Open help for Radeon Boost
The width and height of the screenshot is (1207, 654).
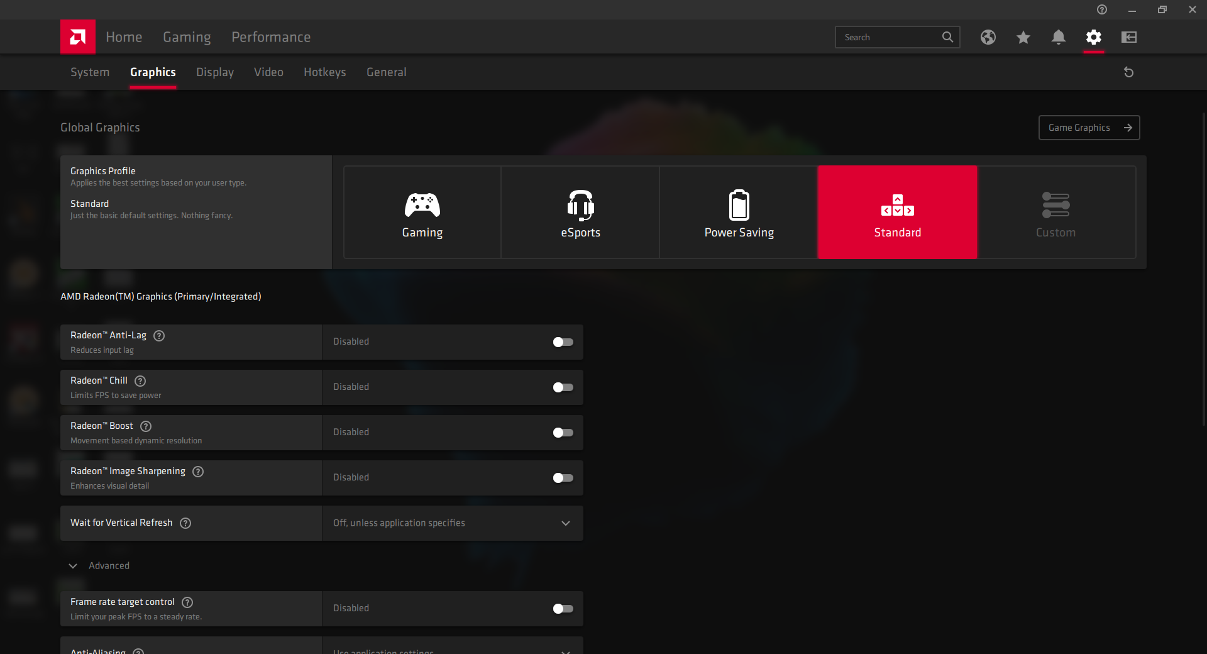coord(146,426)
